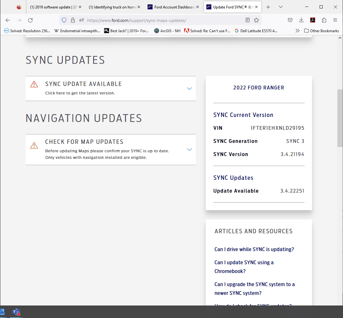The image size is (343, 318).
Task: Open the Other Bookmarks folder
Action: (321, 31)
